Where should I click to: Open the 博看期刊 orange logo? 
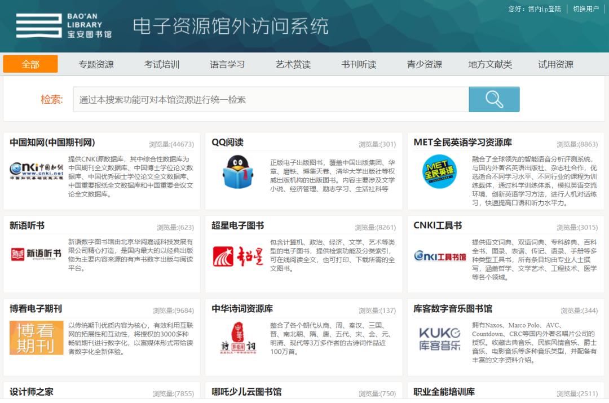(x=37, y=338)
